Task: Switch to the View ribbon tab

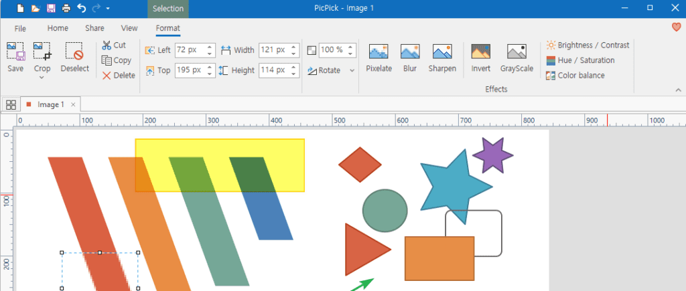Action: click(129, 28)
